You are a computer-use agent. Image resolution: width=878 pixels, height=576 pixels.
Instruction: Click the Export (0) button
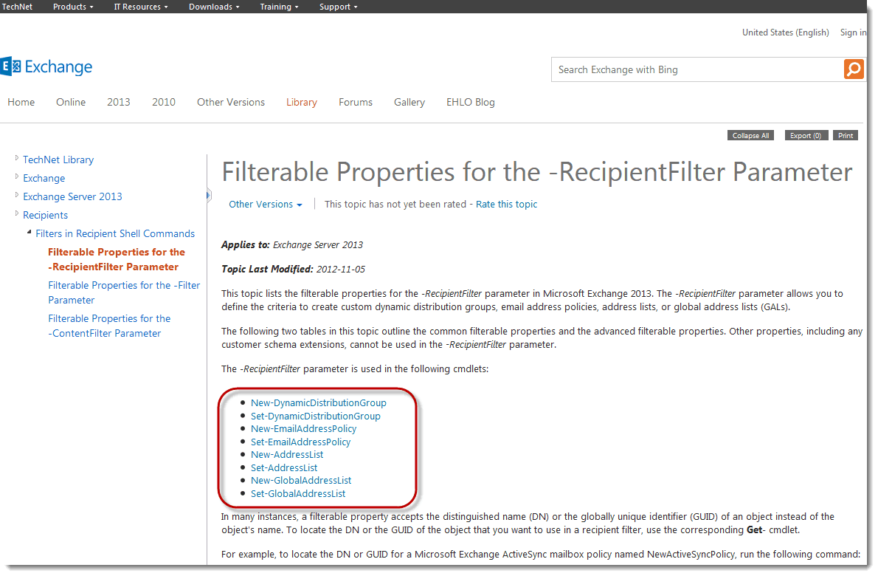click(805, 136)
